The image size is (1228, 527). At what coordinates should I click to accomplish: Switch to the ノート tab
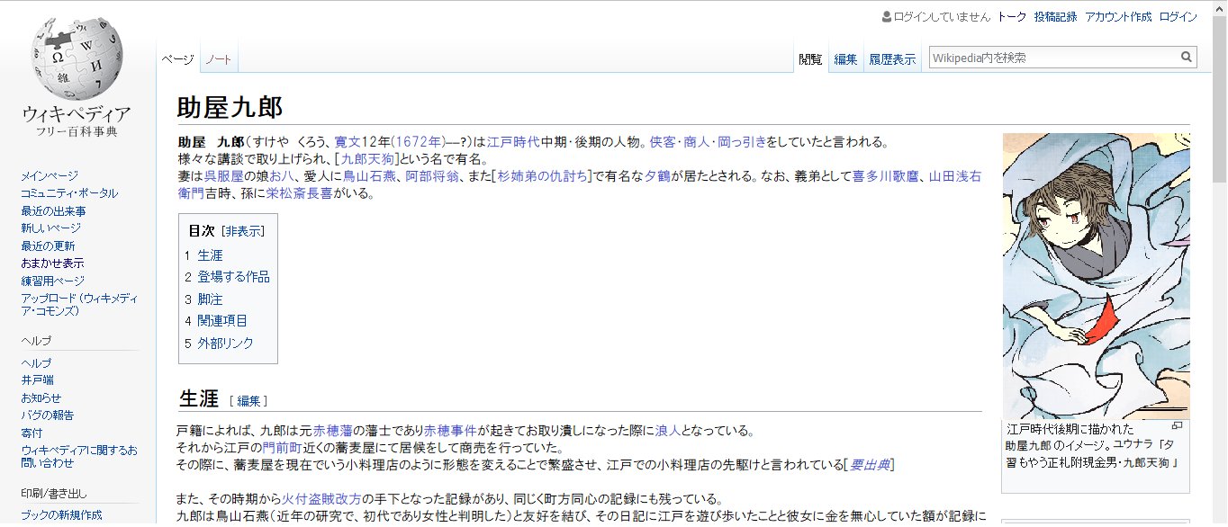tap(219, 59)
